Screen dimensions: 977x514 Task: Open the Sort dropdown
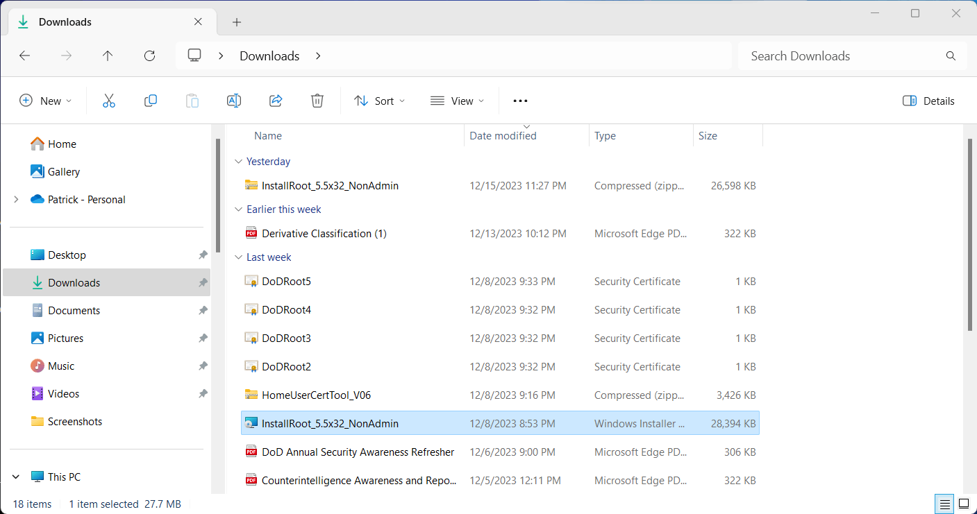pyautogui.click(x=379, y=101)
